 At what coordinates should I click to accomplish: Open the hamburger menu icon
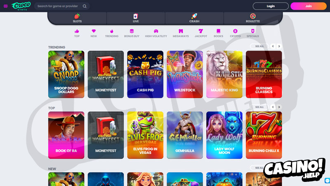click(x=6, y=6)
